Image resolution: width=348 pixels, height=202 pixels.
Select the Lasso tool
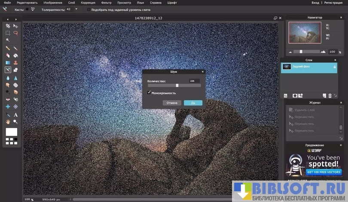15,33
